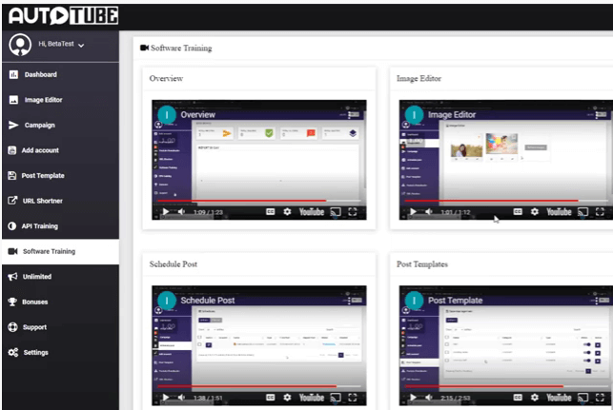Click the Image Editor picture icon
Viewport: 613px width, 410px height.
click(13, 100)
